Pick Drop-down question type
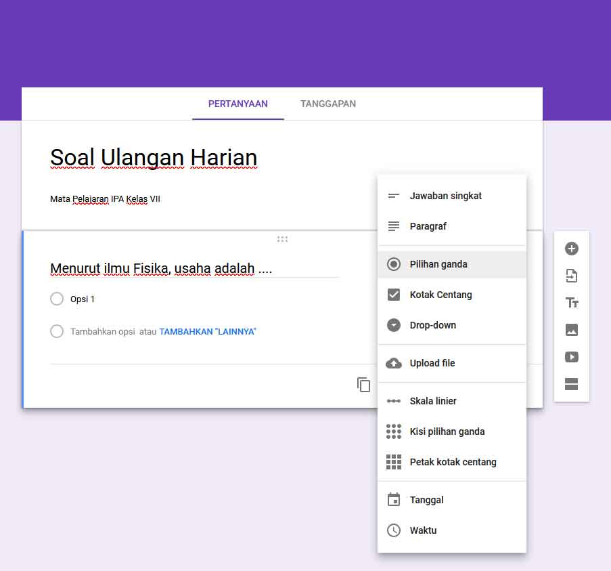 coord(451,325)
